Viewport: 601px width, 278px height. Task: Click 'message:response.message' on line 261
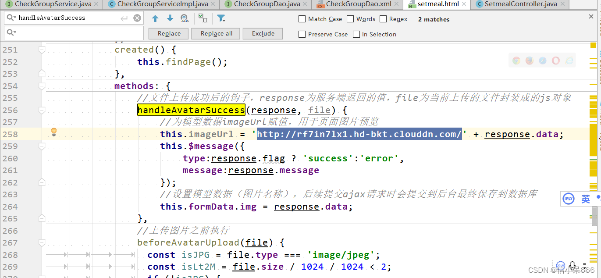click(x=251, y=170)
